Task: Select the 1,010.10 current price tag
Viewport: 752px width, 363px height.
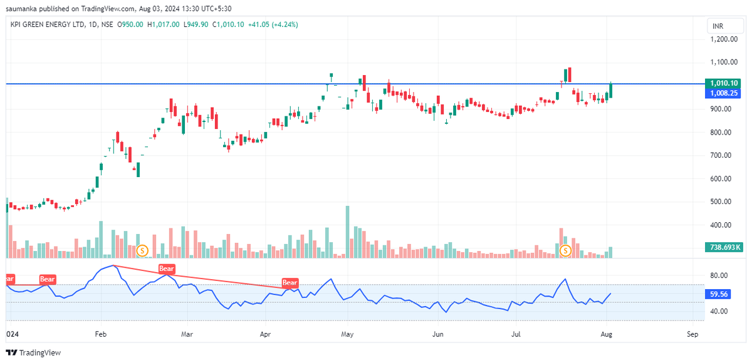Action: [723, 83]
